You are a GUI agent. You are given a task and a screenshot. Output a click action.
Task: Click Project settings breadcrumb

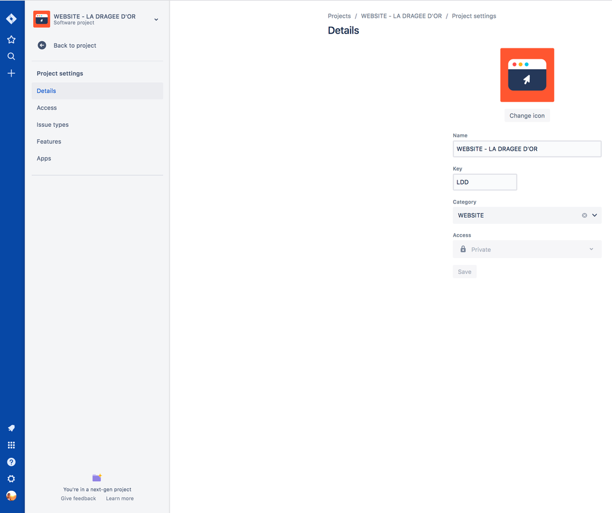474,16
